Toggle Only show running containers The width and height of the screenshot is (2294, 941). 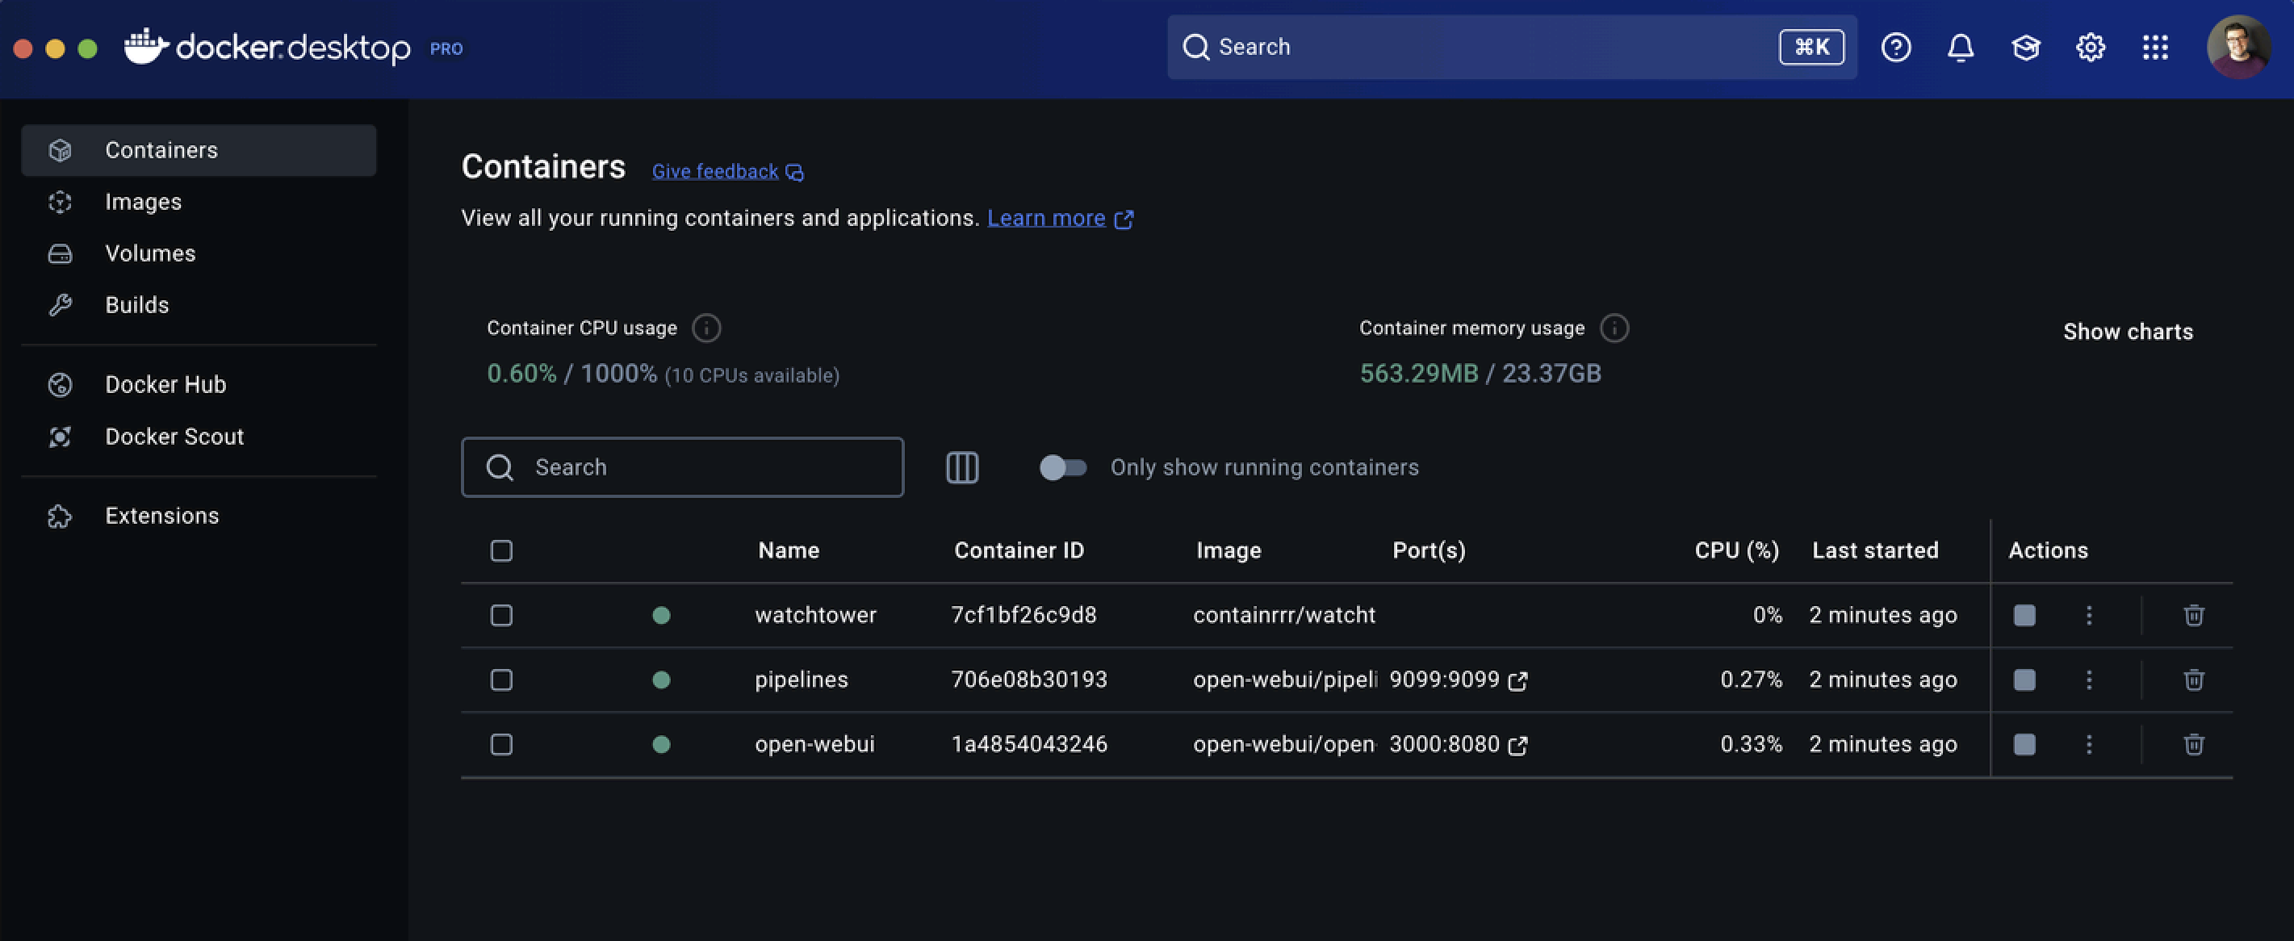point(1062,467)
